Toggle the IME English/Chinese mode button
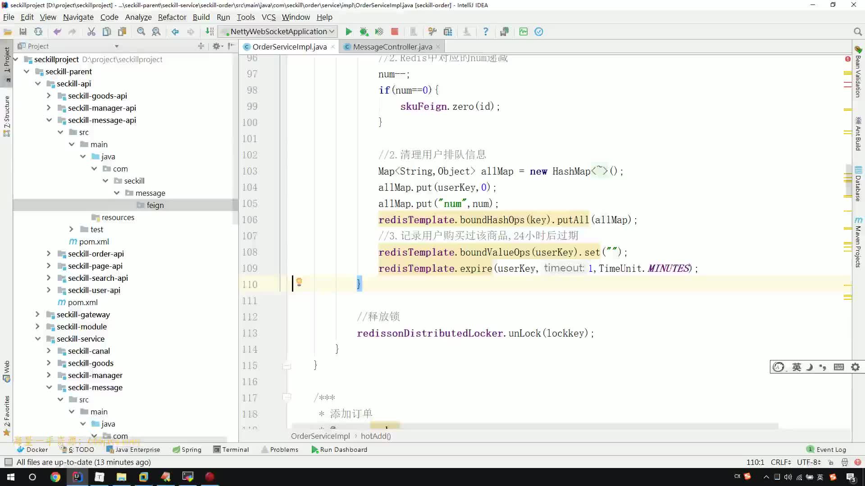Viewport: 865px width, 486px height. (x=797, y=367)
